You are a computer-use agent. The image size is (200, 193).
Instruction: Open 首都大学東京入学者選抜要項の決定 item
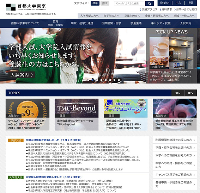[46, 166]
